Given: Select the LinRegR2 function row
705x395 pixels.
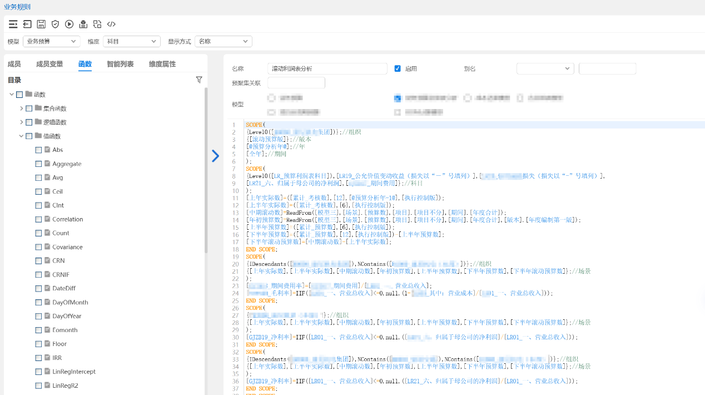Looking at the screenshot, I should pyautogui.click(x=66, y=386).
